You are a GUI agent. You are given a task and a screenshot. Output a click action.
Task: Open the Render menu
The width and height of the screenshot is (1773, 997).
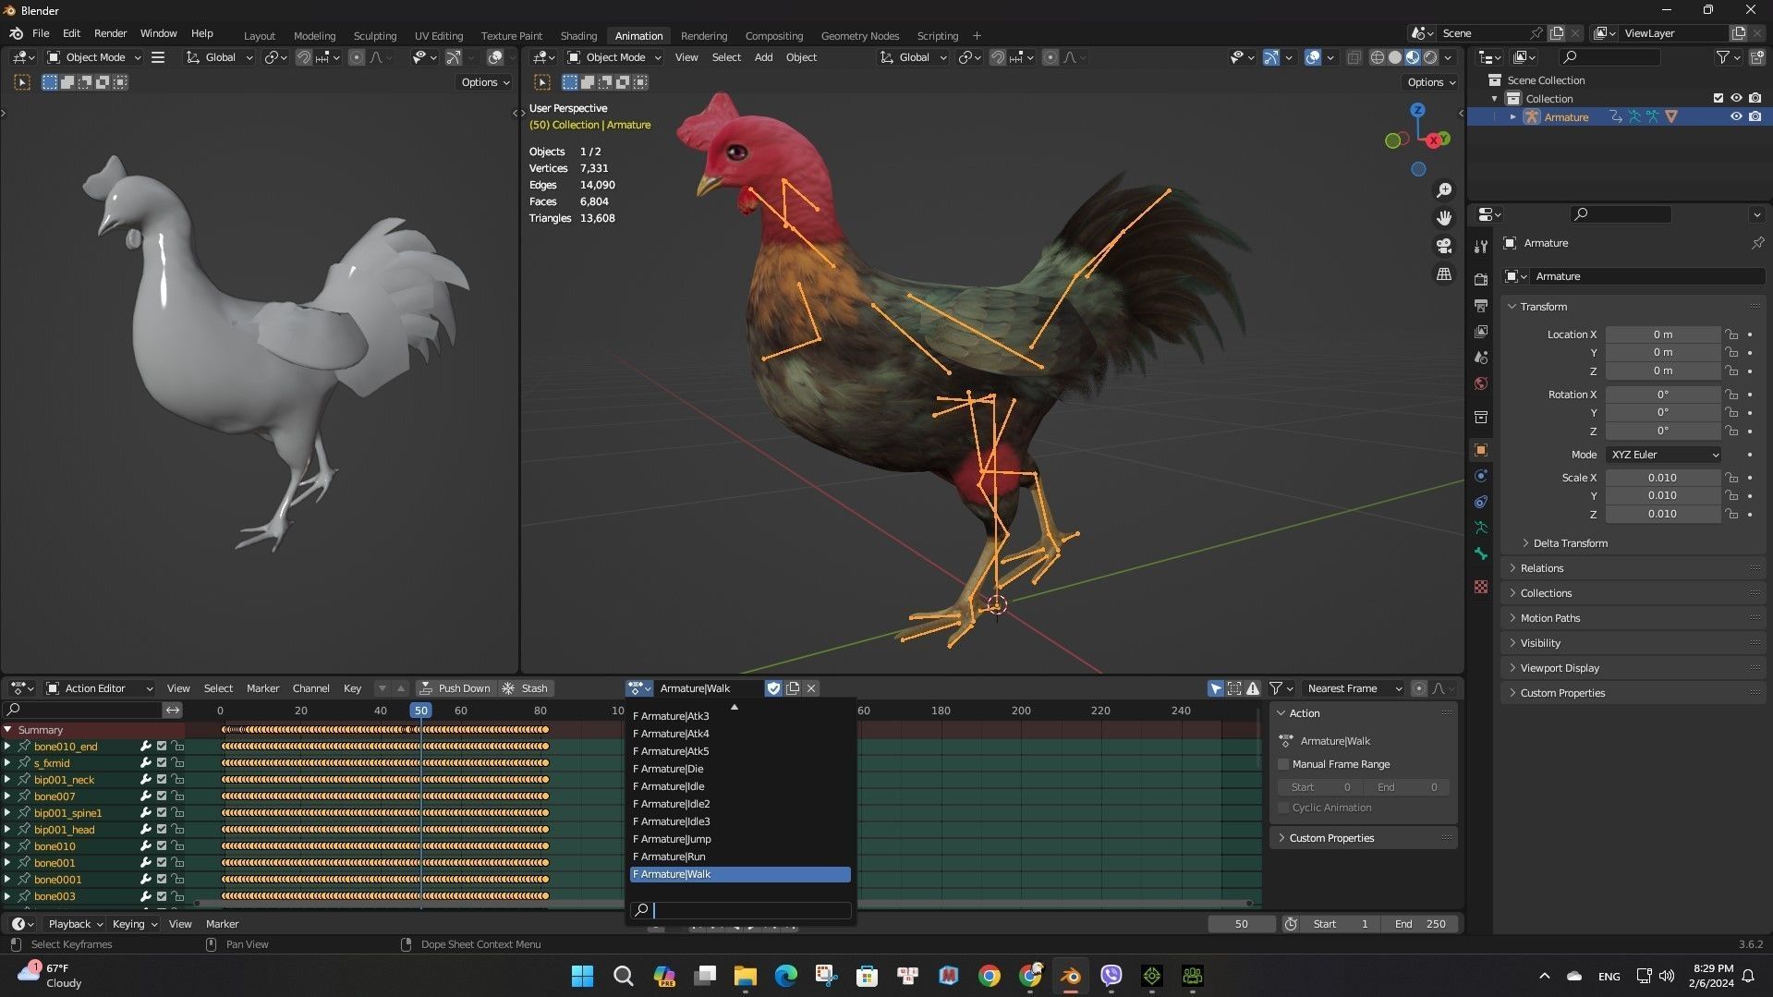(110, 33)
